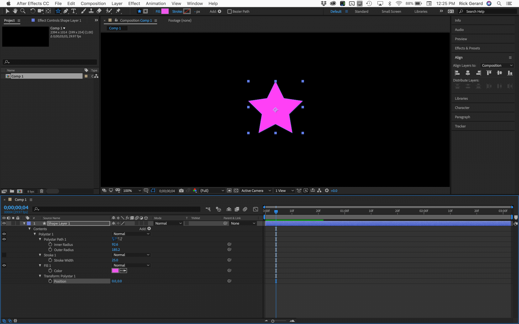The image size is (519, 324).
Task: Toggle the transparency grid icon in viewer
Action: point(236,191)
